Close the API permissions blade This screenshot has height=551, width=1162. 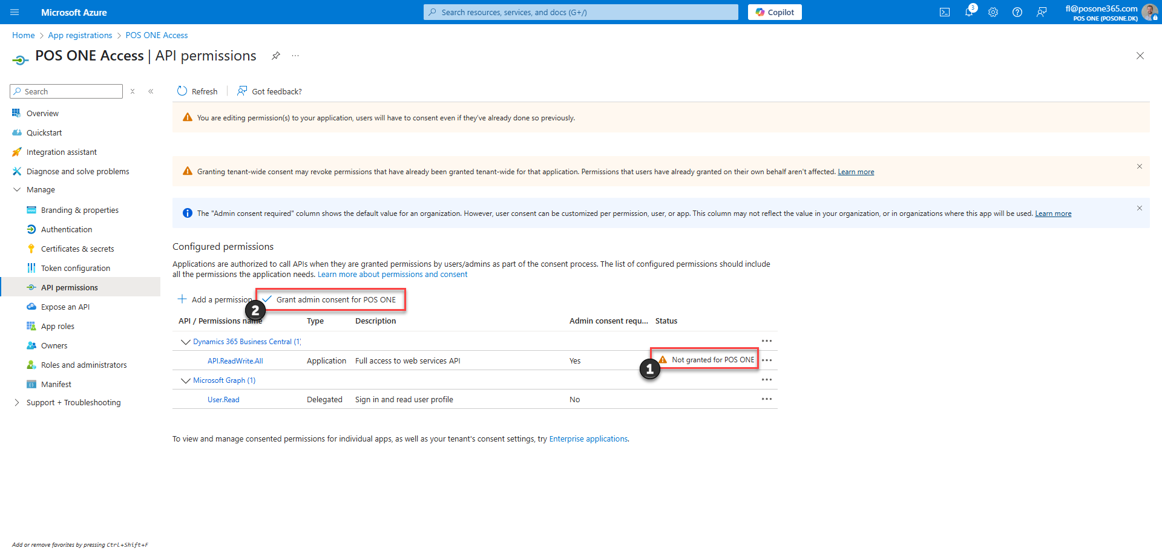point(1140,56)
